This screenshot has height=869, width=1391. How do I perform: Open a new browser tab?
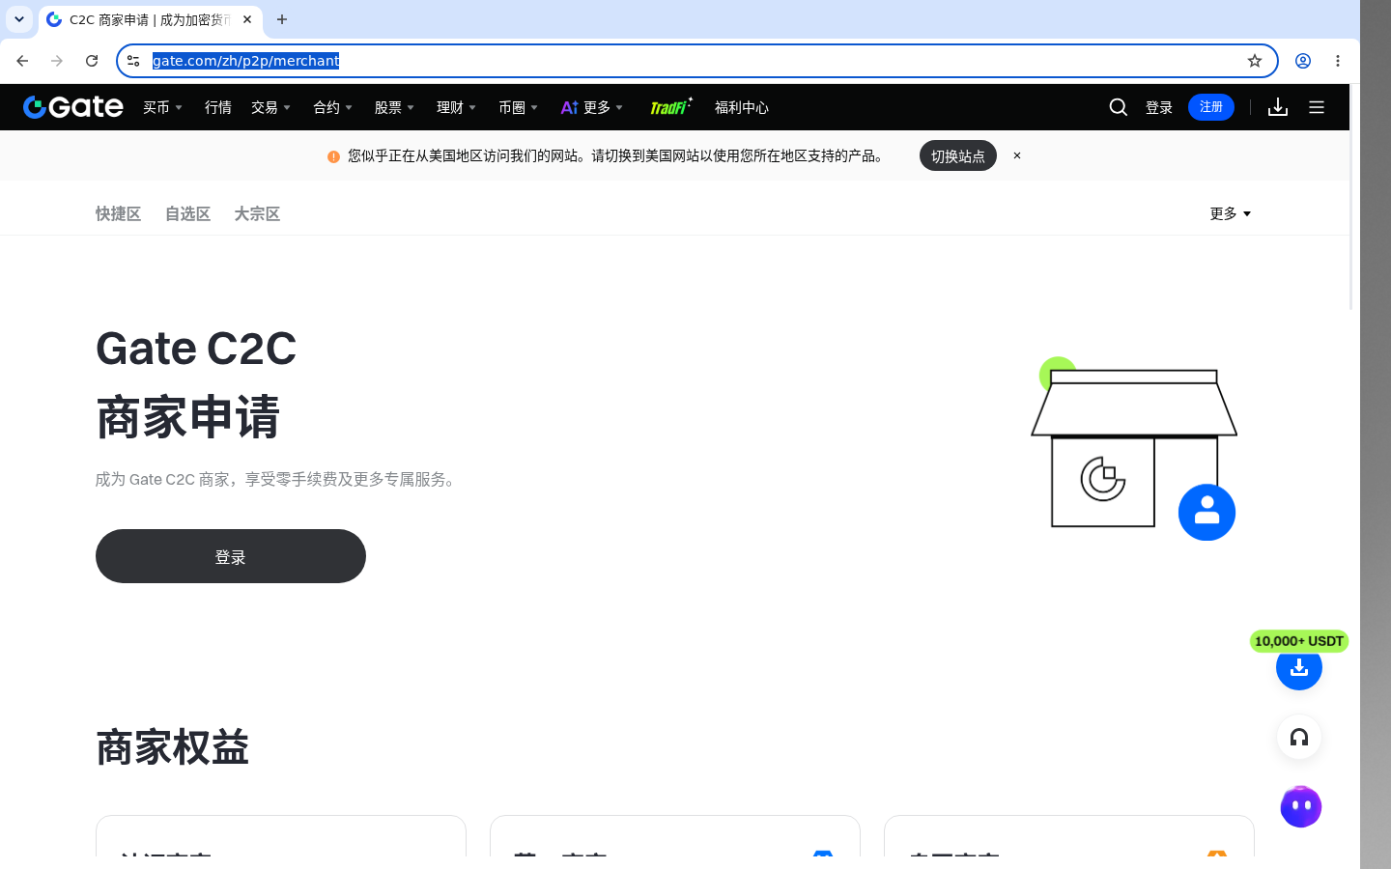[x=282, y=19]
